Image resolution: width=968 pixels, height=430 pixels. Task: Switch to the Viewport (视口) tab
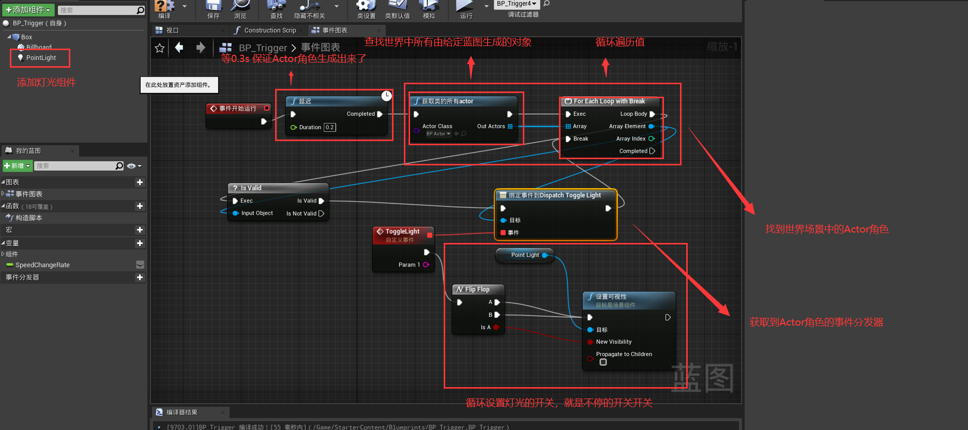[172, 30]
